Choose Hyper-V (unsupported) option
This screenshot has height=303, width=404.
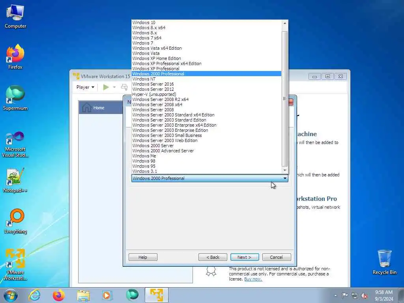206,94
